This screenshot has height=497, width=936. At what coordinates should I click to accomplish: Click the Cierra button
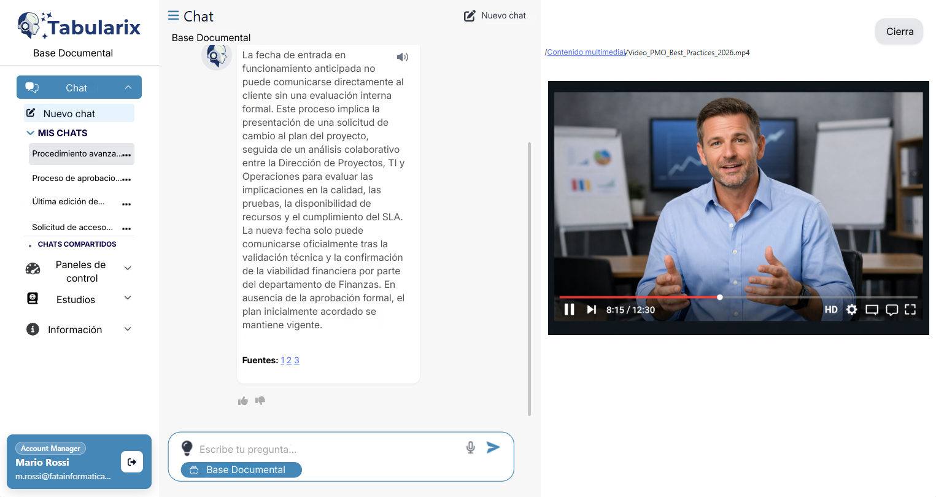tap(899, 32)
